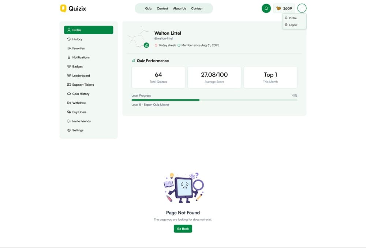Click the Leaderboard crown icon

[x=69, y=75]
